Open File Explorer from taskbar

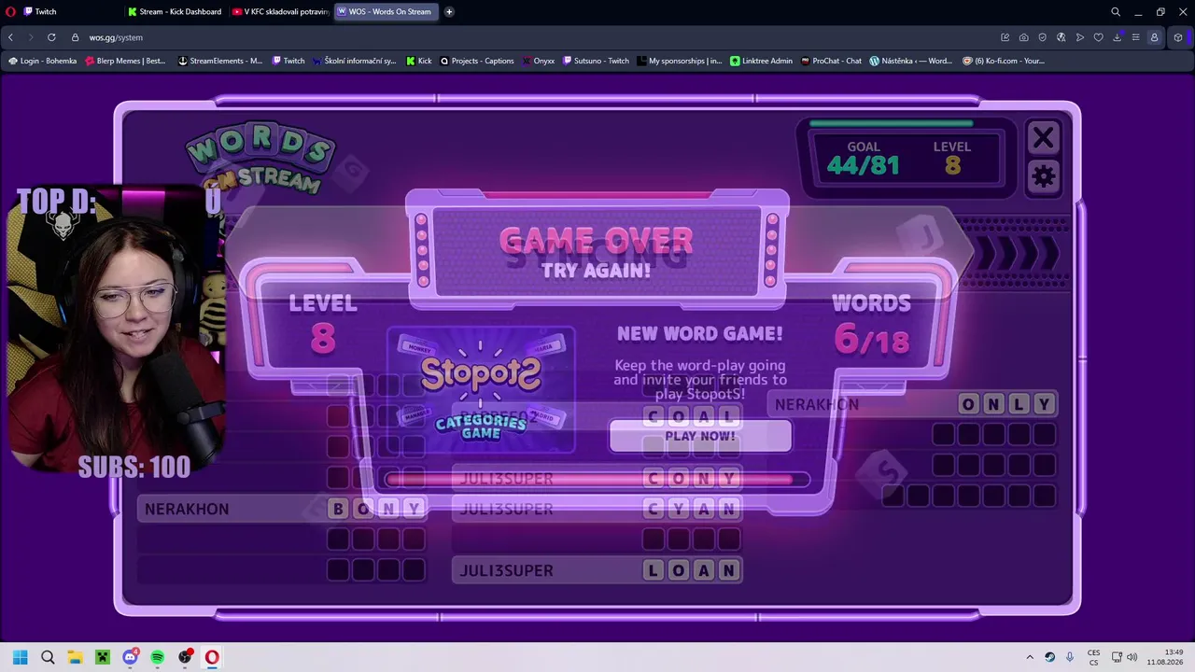75,657
